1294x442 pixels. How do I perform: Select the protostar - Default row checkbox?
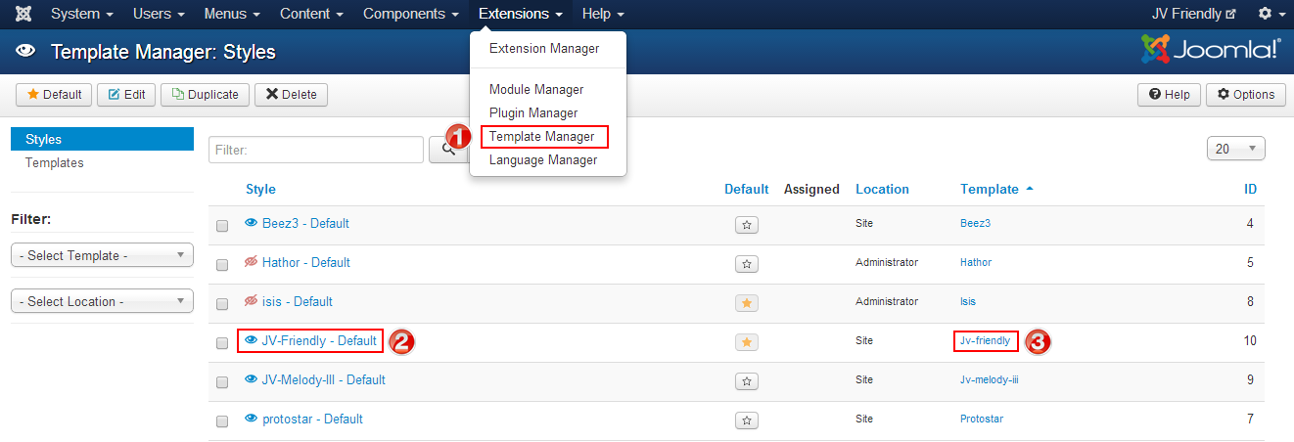222,421
